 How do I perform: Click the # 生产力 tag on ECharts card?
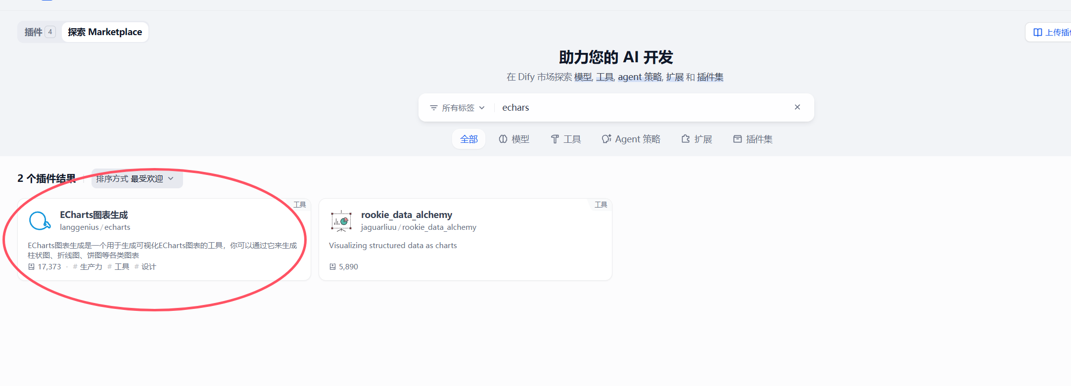[88, 267]
